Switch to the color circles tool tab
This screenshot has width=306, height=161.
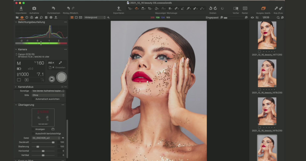click(x=32, y=17)
